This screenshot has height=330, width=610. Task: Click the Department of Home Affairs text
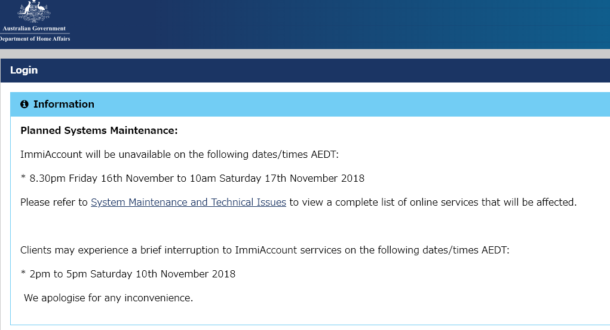point(35,38)
